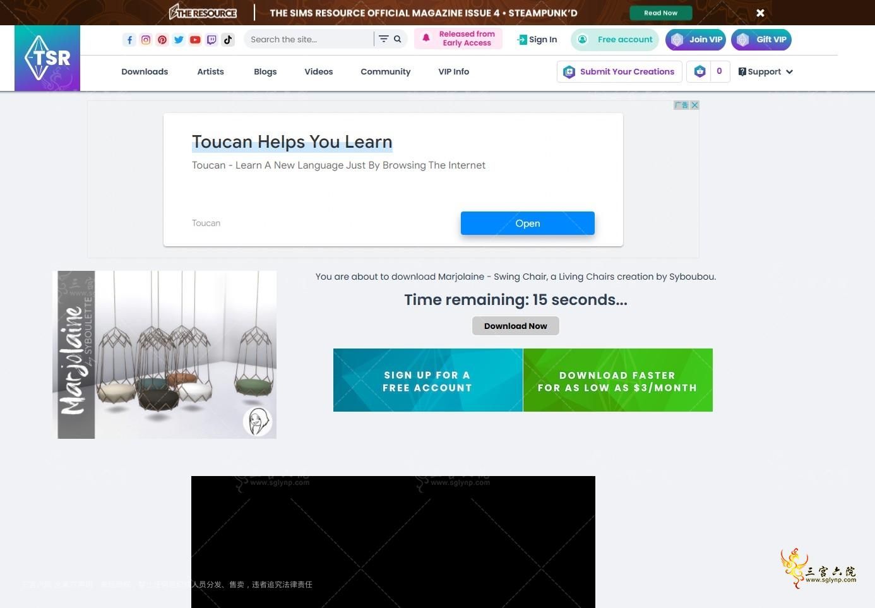This screenshot has height=608, width=875.
Task: Click the TSR logo home icon
Action: coord(47,58)
